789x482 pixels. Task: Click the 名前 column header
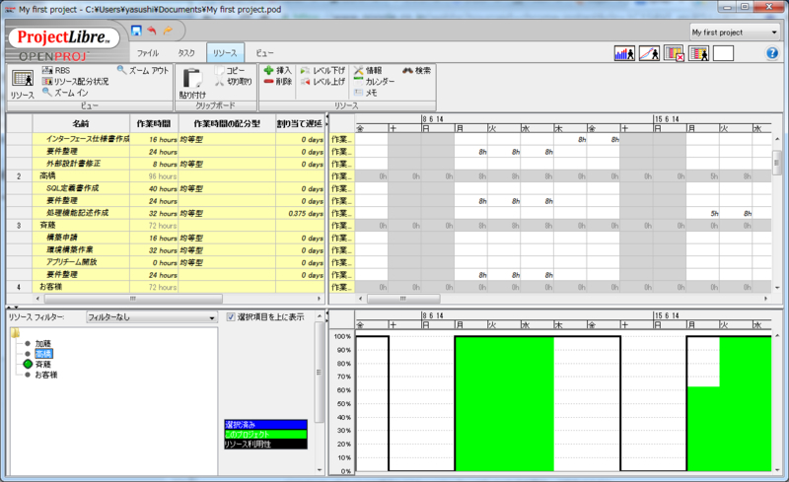[x=81, y=123]
